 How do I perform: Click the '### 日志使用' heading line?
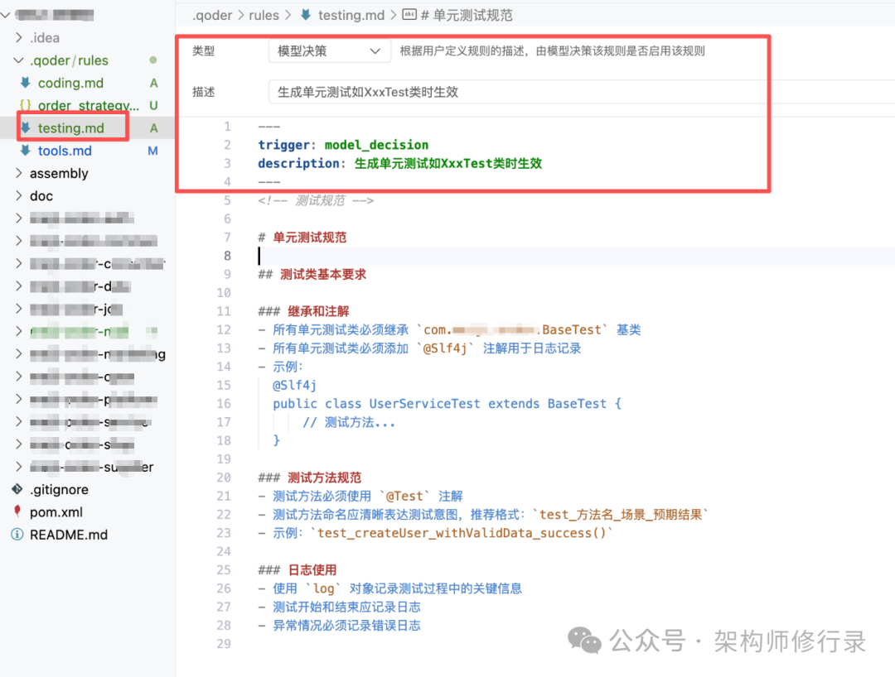point(298,570)
